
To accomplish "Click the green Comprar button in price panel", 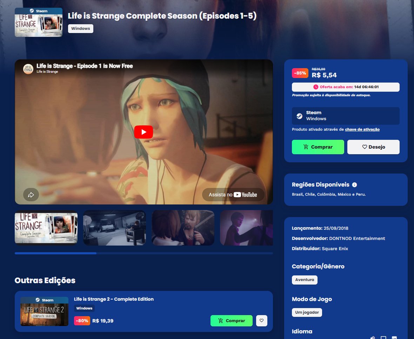I will [x=318, y=147].
